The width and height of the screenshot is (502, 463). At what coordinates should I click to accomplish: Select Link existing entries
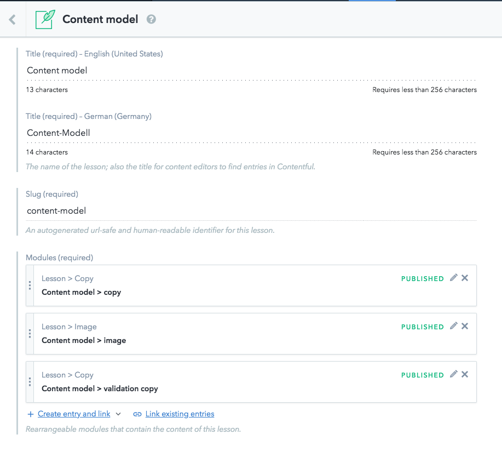click(179, 414)
